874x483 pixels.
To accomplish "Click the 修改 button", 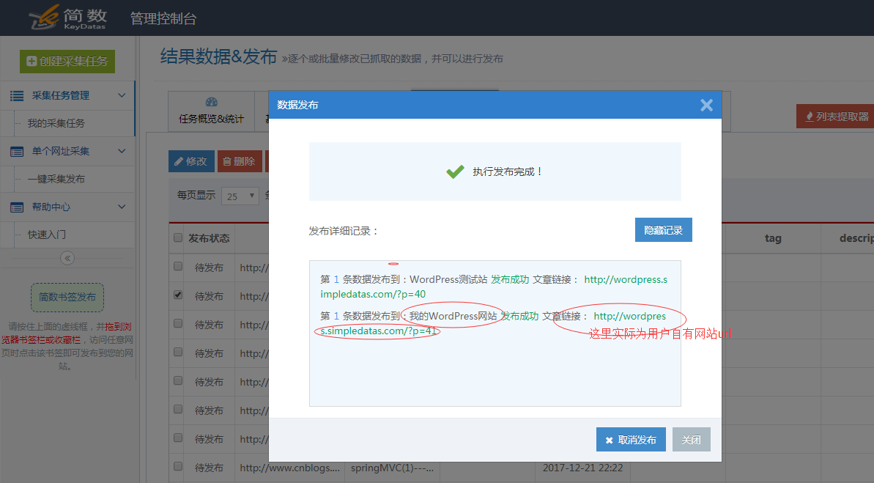I will click(191, 161).
